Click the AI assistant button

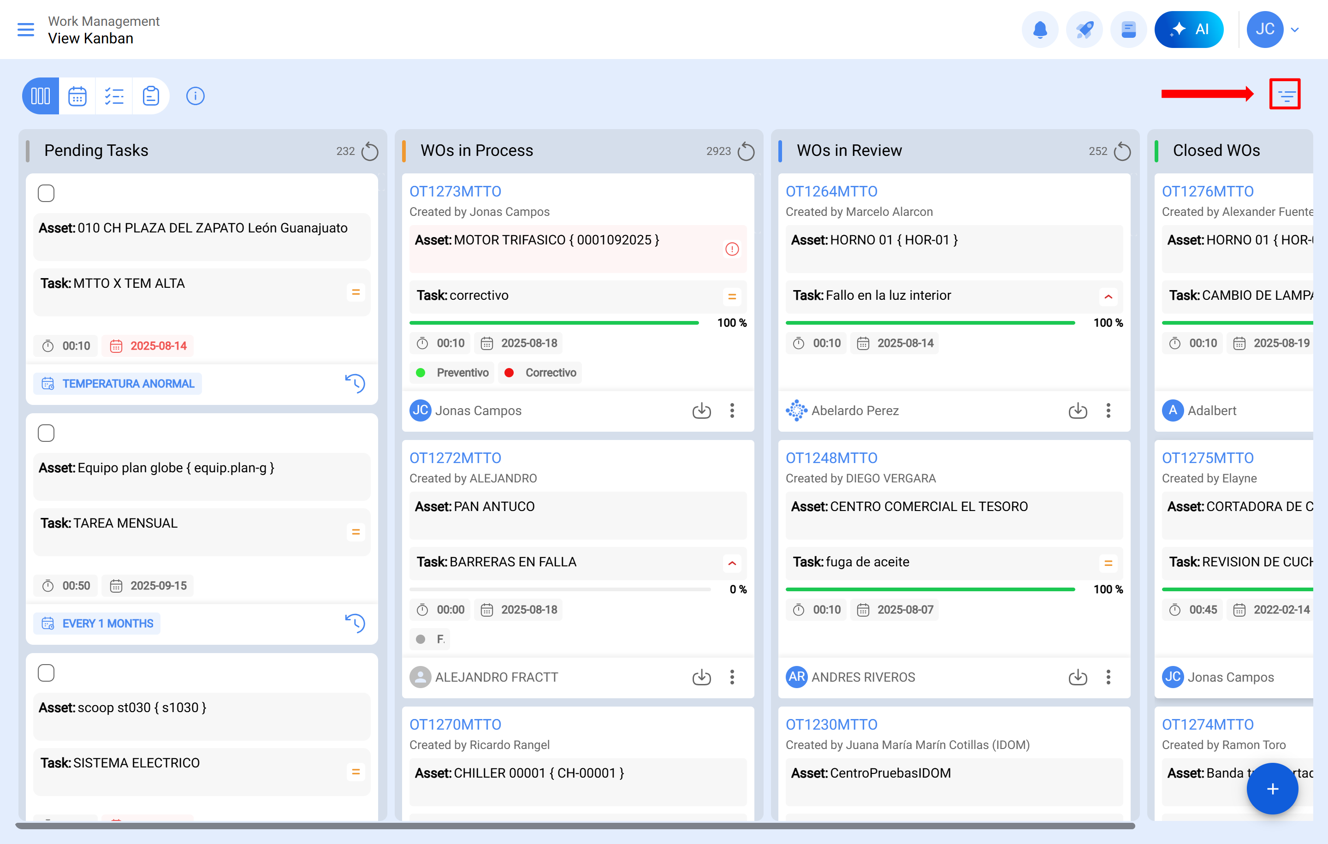[1188, 29]
